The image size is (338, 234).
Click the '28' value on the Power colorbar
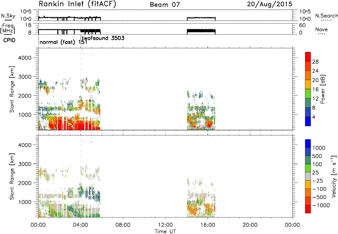click(315, 62)
